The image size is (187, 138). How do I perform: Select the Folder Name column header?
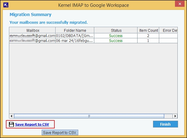click(x=75, y=30)
